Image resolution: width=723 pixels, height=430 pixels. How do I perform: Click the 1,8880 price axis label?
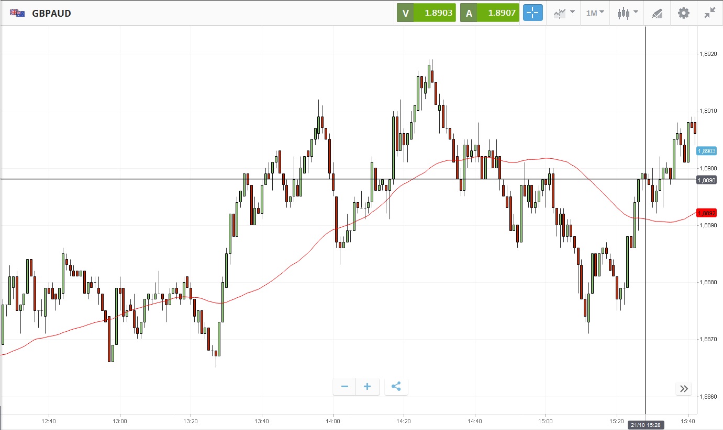point(707,282)
